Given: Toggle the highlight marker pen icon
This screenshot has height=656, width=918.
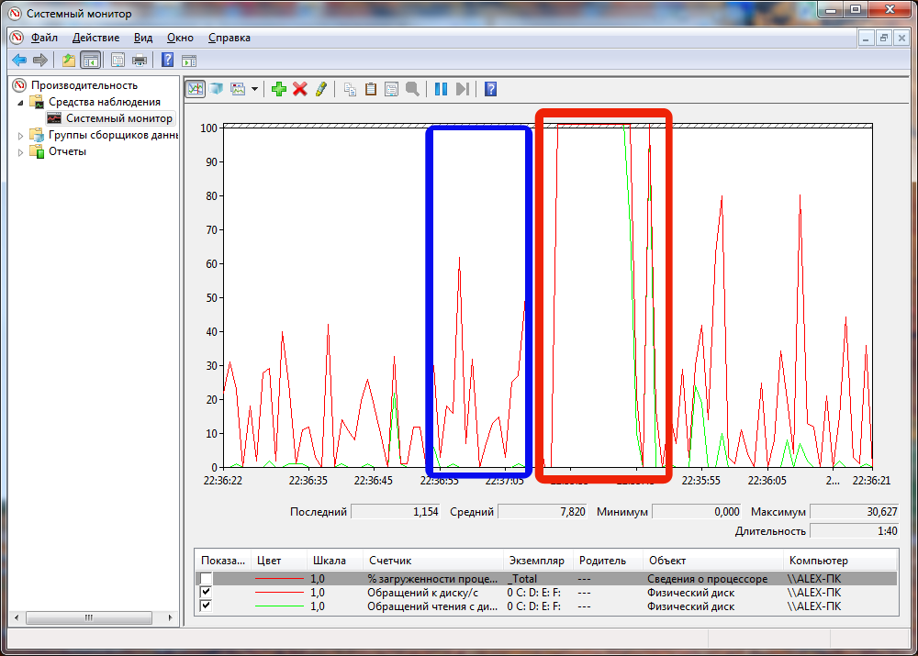Looking at the screenshot, I should click(x=320, y=89).
